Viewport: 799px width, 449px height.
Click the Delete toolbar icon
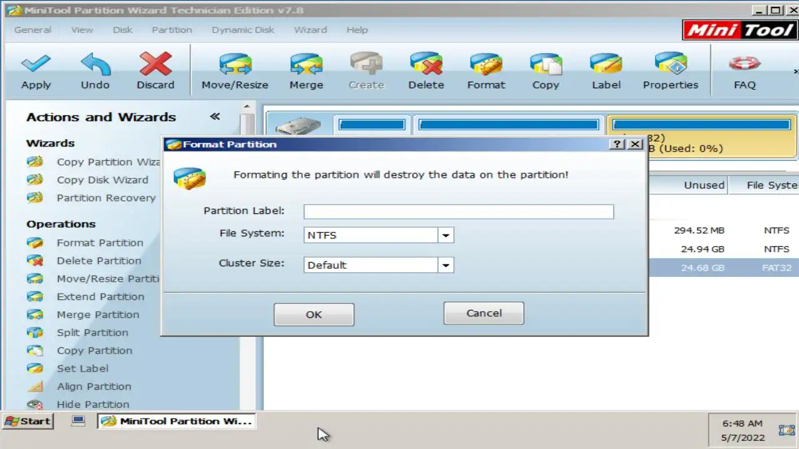(x=426, y=64)
